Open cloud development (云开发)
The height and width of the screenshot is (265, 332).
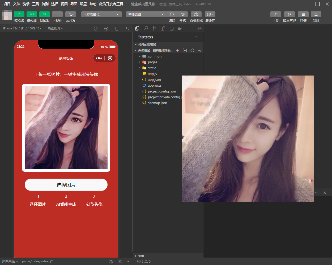point(71,14)
